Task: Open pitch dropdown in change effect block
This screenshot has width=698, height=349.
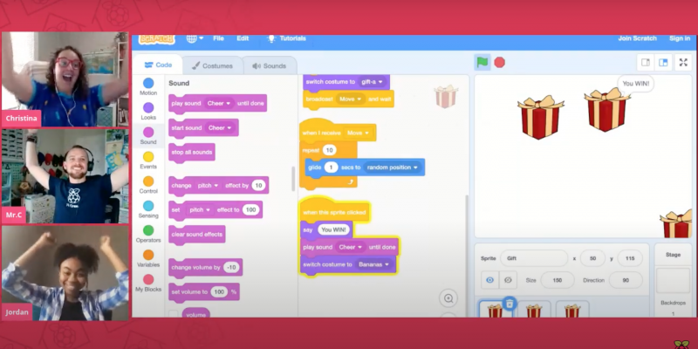Action: pyautogui.click(x=209, y=186)
